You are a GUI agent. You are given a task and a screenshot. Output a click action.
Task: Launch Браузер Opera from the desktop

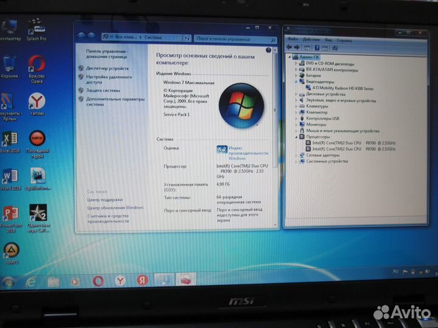[x=36, y=69]
